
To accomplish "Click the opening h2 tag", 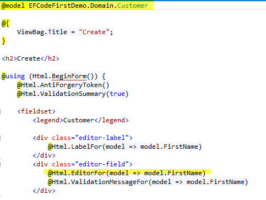I will (x=9, y=58).
